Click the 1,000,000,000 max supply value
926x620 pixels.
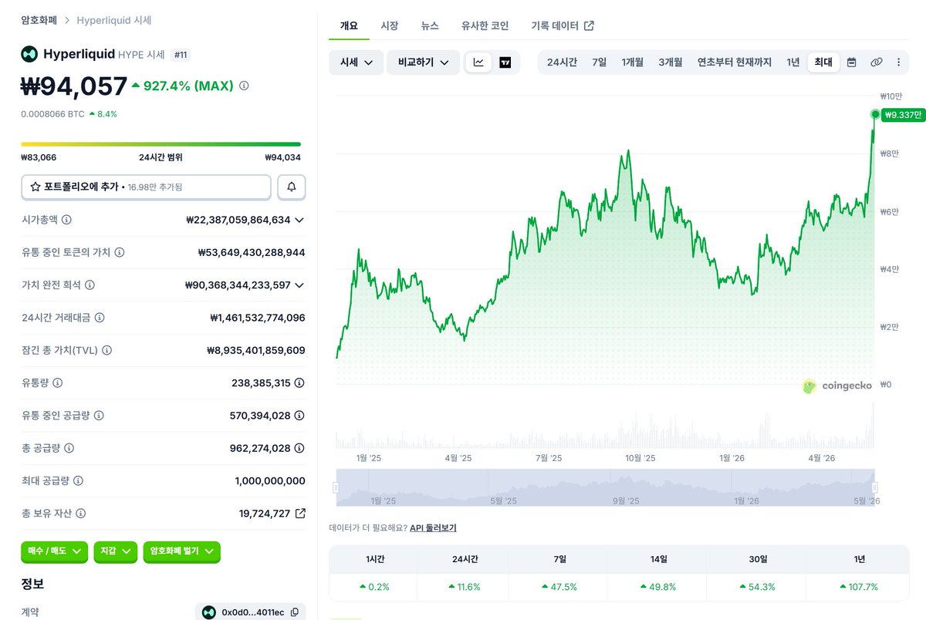pyautogui.click(x=270, y=480)
